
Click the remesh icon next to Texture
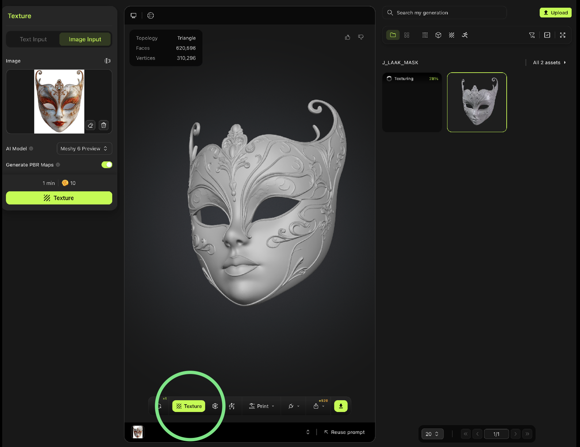tap(215, 406)
